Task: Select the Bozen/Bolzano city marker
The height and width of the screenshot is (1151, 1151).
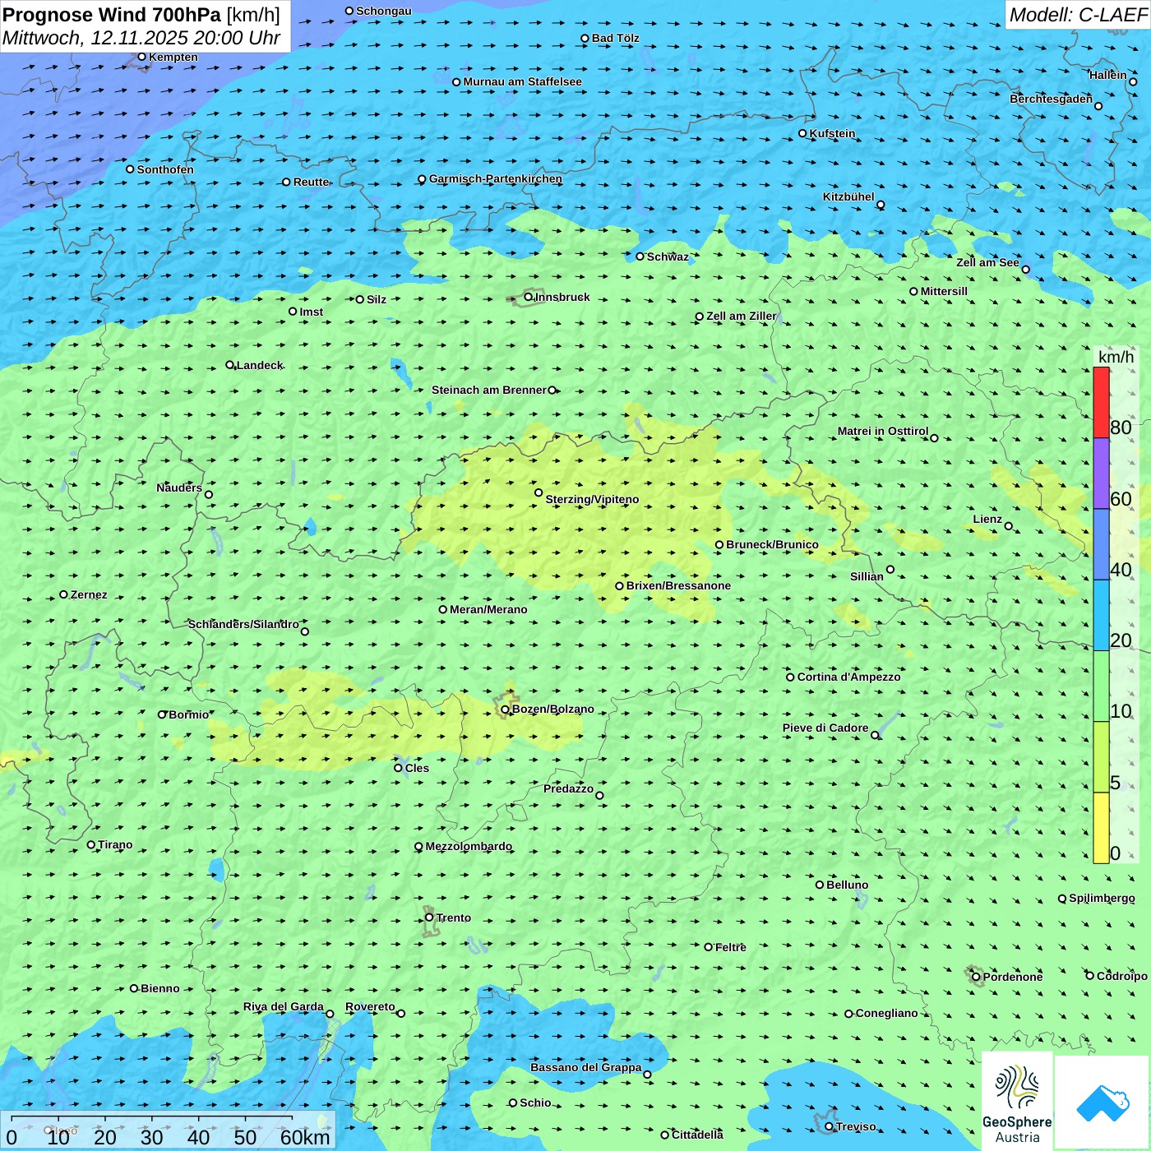Action: pos(506,709)
